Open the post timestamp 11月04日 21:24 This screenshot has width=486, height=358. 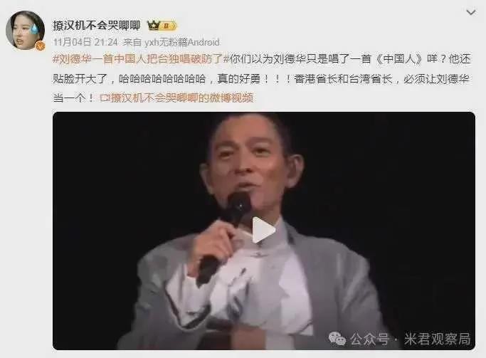(85, 42)
